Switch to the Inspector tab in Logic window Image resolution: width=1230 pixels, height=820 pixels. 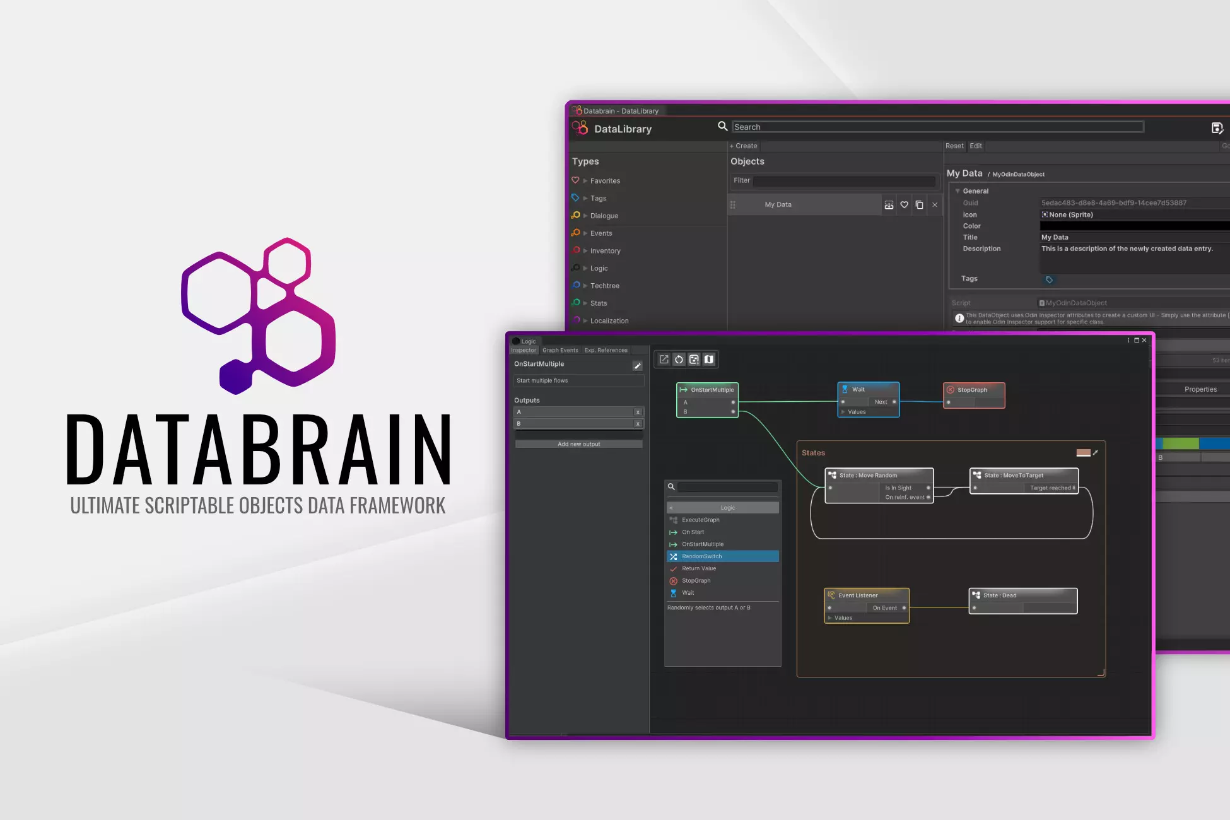click(524, 350)
